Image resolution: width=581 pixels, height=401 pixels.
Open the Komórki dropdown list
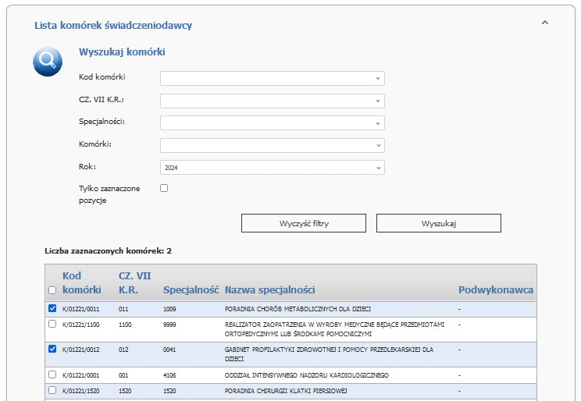[272, 145]
